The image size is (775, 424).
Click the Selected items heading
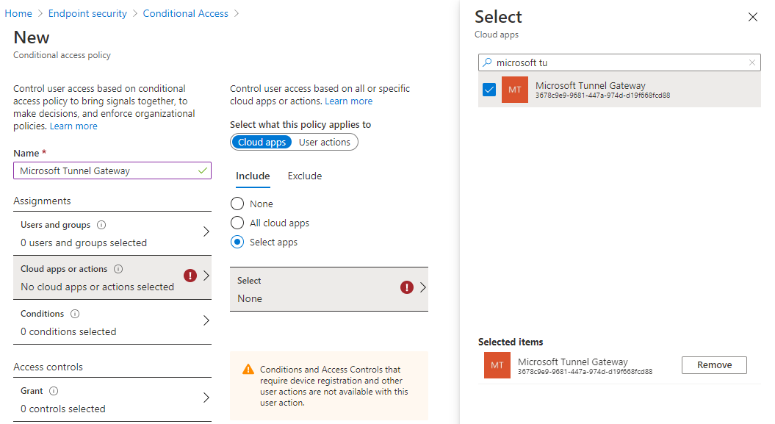[511, 342]
